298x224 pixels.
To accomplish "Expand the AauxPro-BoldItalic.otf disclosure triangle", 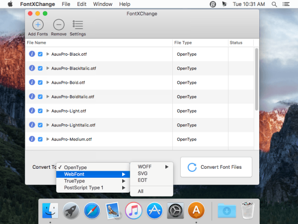I will point(48,97).
